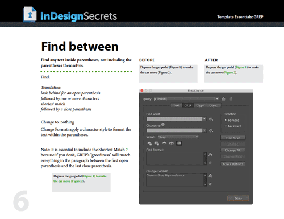The width and height of the screenshot is (284, 219).
Task: Open special characters menu beside Change to
Action: coord(211,131)
